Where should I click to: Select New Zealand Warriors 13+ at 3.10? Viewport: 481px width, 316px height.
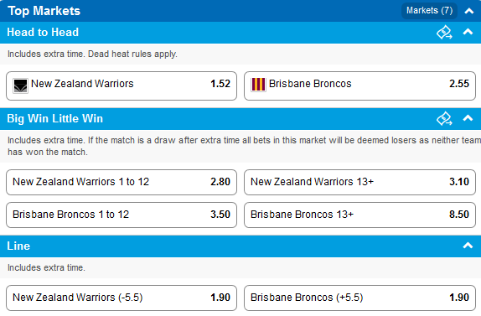coord(359,182)
